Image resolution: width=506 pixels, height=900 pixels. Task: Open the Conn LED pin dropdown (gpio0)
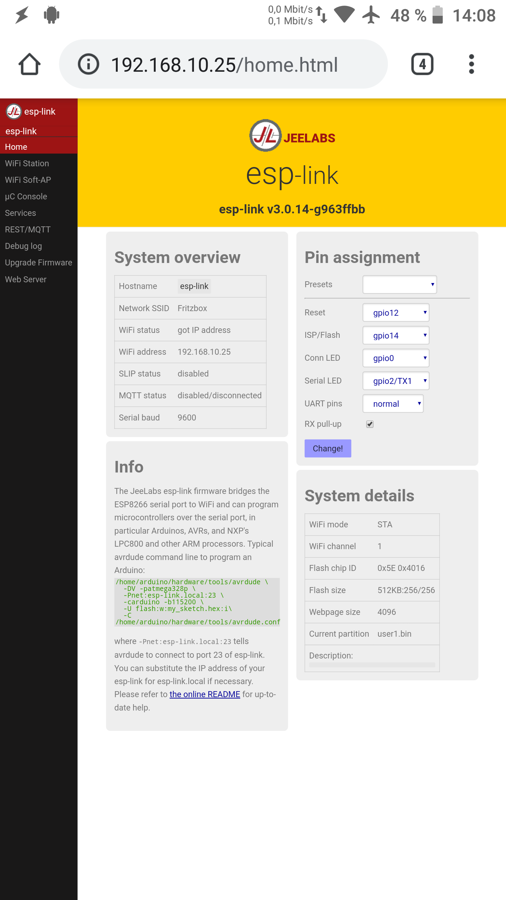[x=396, y=358]
